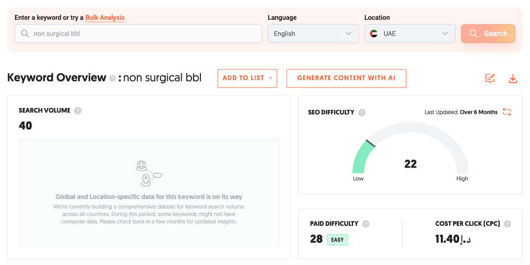Image resolution: width=530 pixels, height=265 pixels.
Task: Click the Search Volume help icon
Action: [x=78, y=111]
